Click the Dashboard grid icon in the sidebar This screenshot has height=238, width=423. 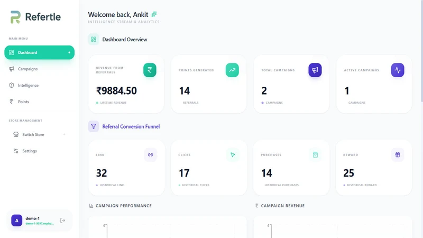pos(11,52)
